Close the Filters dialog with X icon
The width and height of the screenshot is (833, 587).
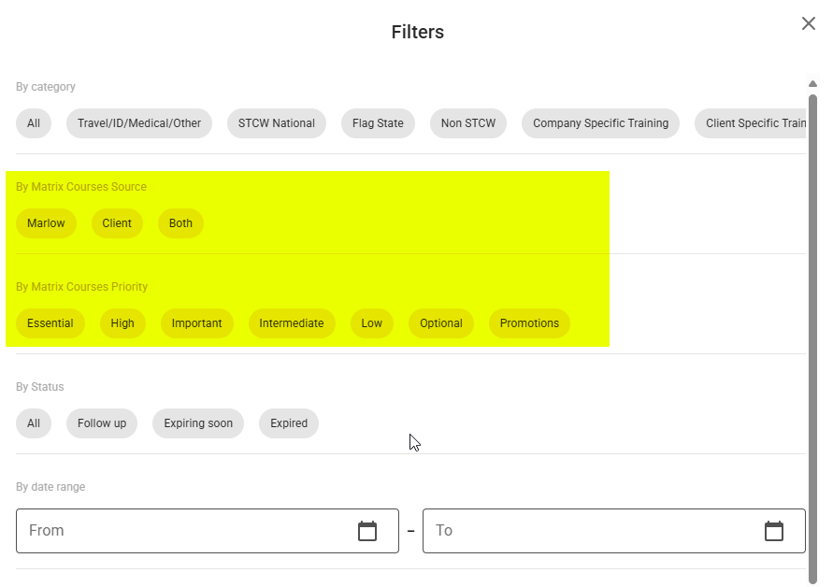(808, 23)
